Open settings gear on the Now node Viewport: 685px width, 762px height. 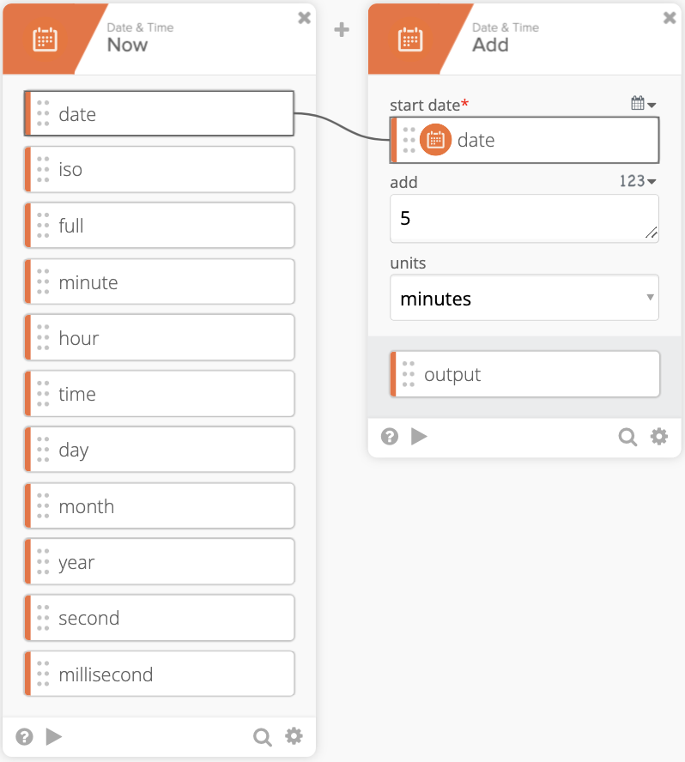click(x=293, y=736)
